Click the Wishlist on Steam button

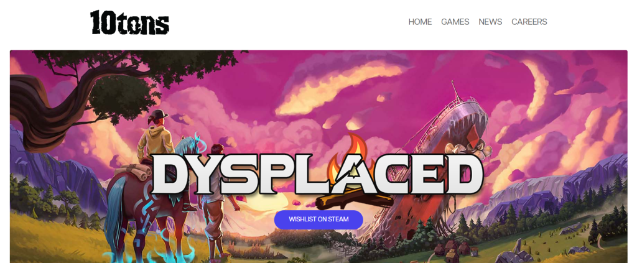[x=318, y=219]
